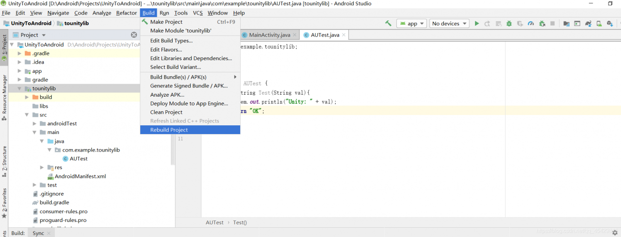This screenshot has width=621, height=237.
Task: Click Test() in the editor breadcrumb
Action: point(240,222)
